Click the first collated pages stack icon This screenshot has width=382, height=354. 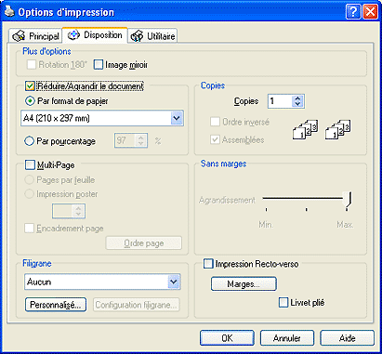[x=305, y=129]
